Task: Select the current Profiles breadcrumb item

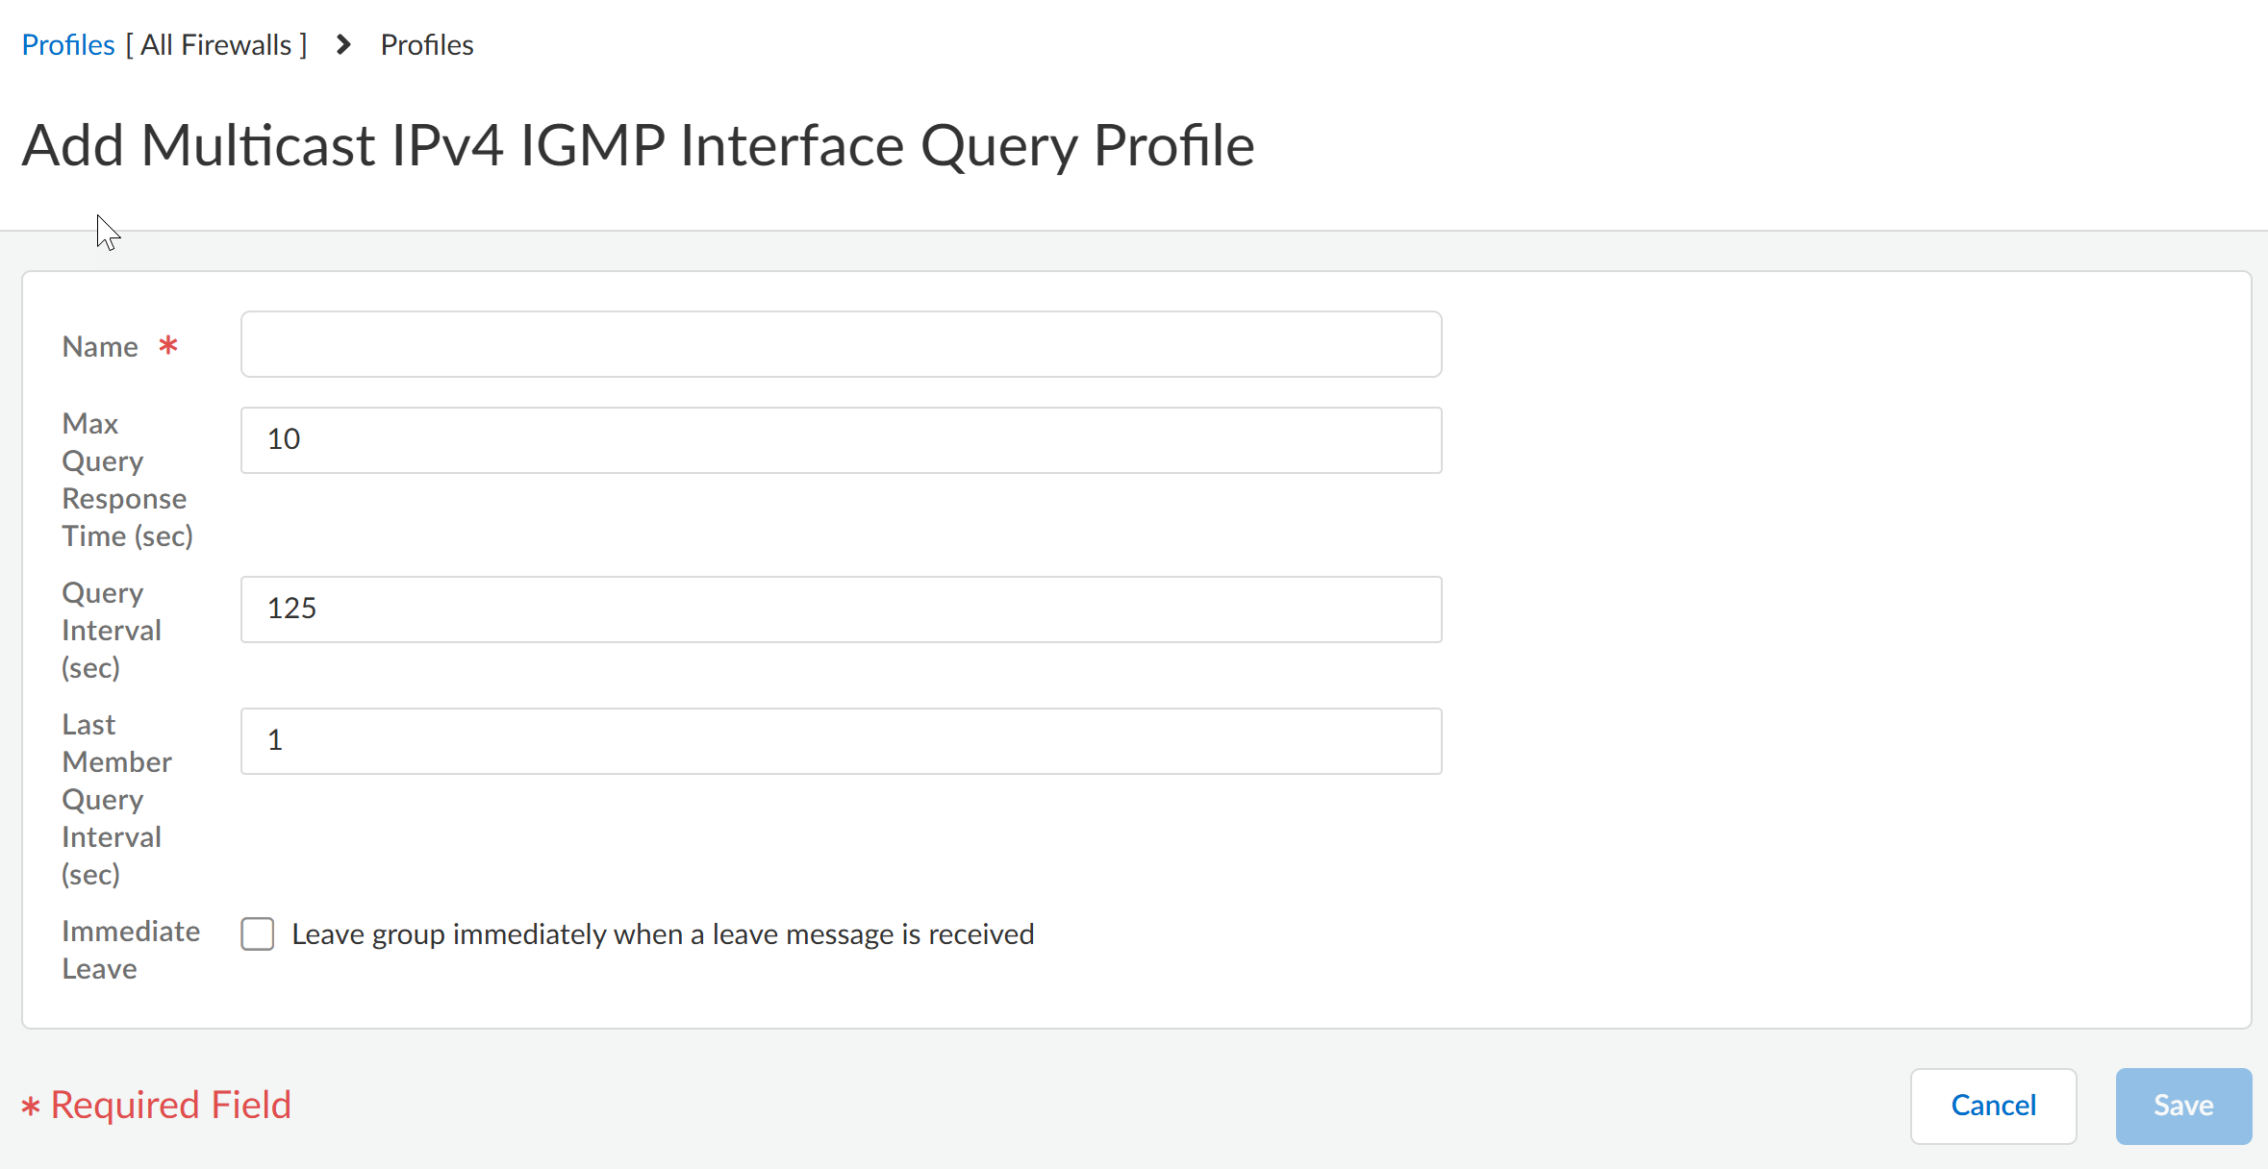Action: [427, 45]
